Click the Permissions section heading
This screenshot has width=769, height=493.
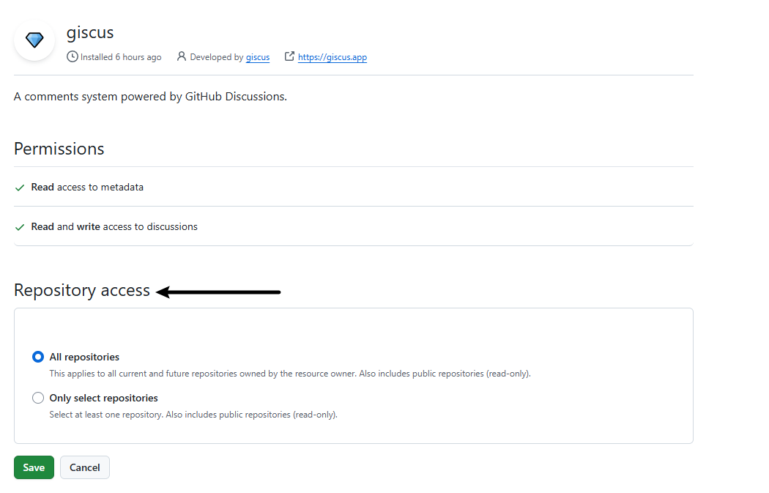point(59,149)
